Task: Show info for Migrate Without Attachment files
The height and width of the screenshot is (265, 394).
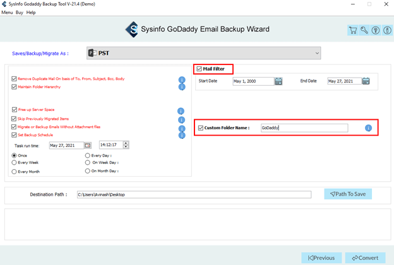Action: tap(182, 128)
